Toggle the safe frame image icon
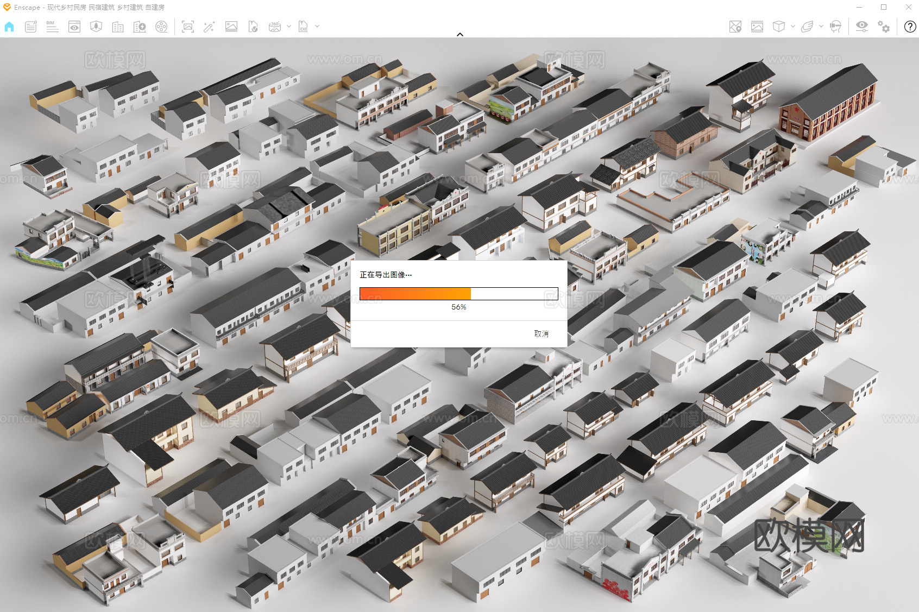Viewport: 919px width, 612px height. pyautogui.click(x=757, y=27)
